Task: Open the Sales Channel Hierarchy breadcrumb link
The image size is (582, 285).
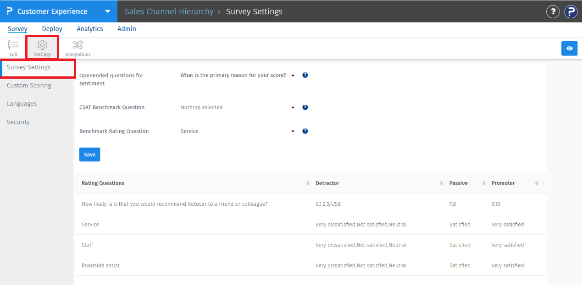Action: click(x=169, y=11)
